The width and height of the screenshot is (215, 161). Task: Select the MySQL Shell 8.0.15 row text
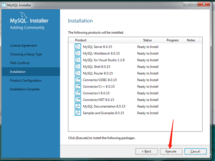pyautogui.click(x=96, y=67)
